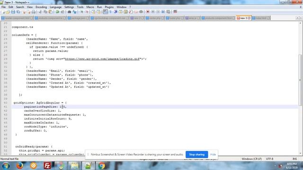Click the scrollbar down arrow
Screen dimensions: 303x170
click(300, 153)
